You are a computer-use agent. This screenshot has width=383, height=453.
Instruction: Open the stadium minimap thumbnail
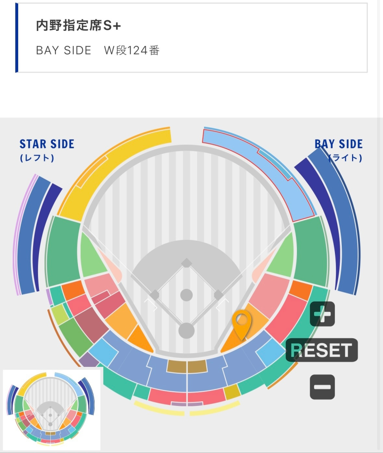pos(52,409)
